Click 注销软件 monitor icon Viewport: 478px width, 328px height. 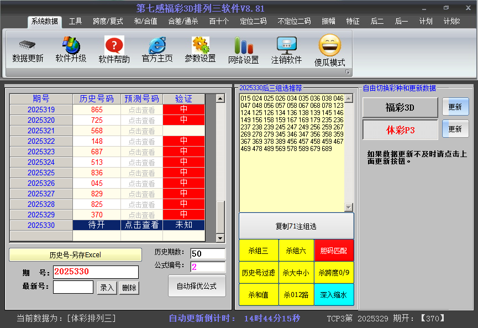point(286,45)
